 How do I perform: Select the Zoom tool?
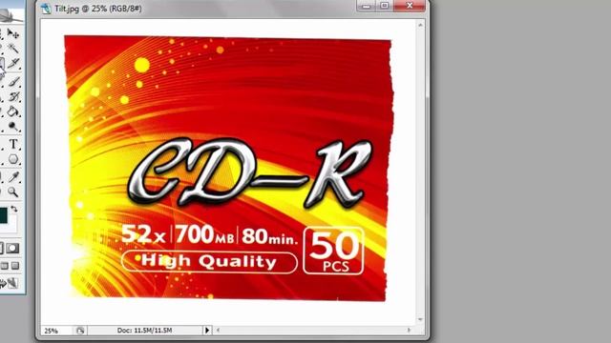click(x=13, y=192)
